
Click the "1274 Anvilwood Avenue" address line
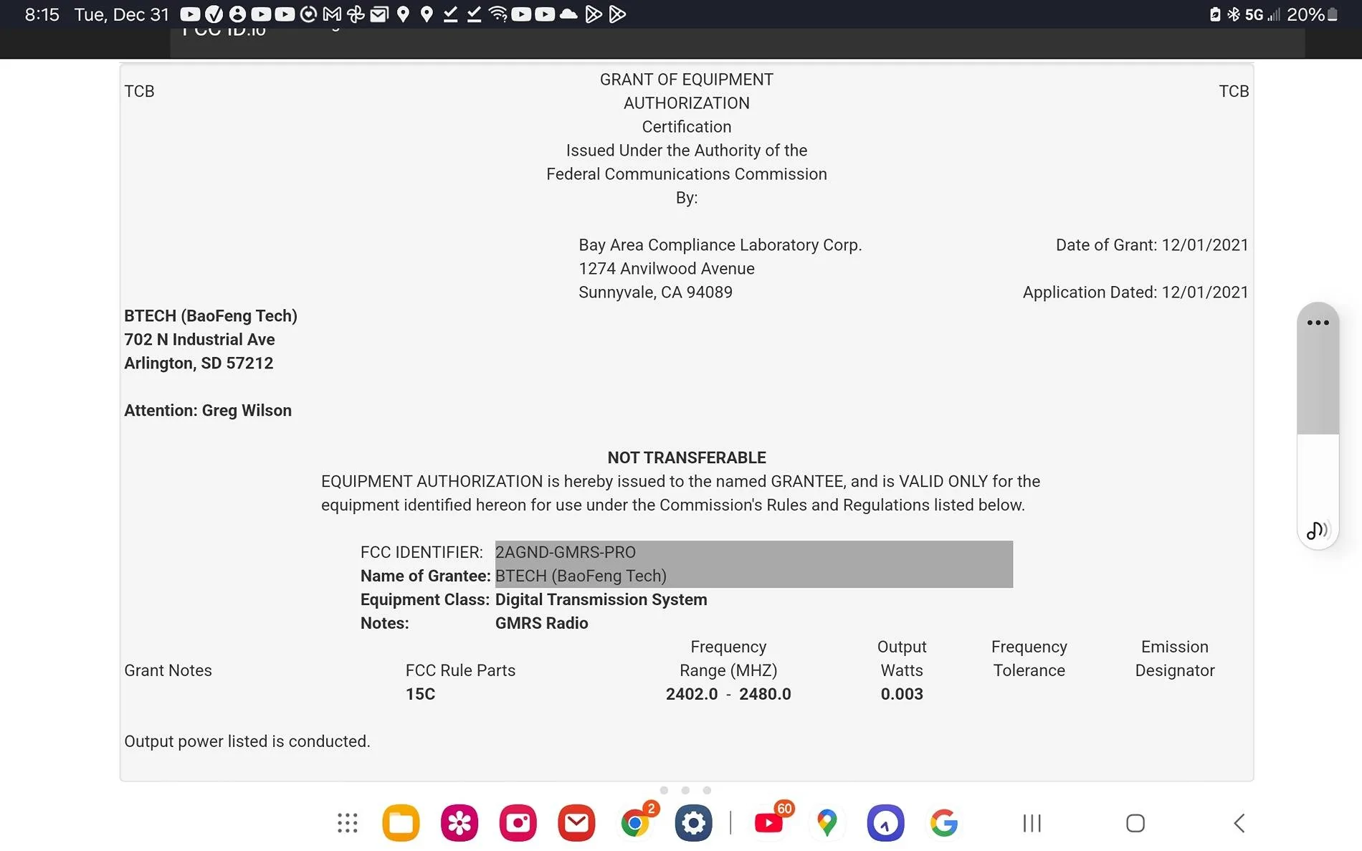[x=667, y=269]
